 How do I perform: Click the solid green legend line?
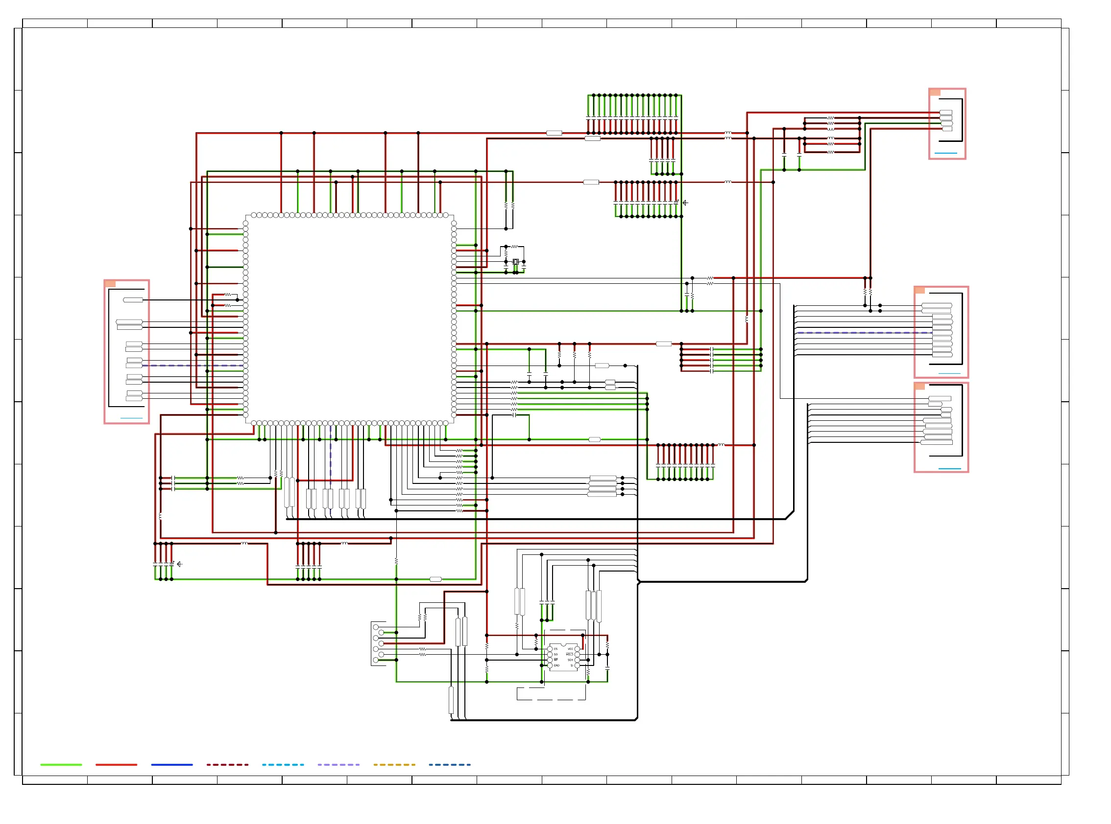click(x=61, y=765)
